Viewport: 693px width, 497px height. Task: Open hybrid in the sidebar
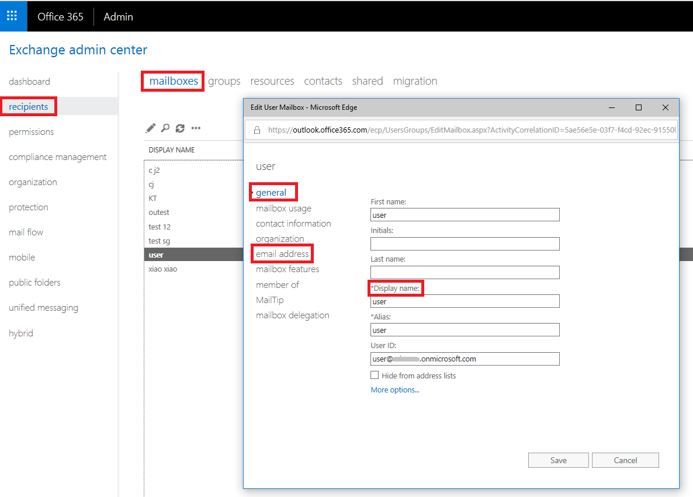[x=21, y=333]
